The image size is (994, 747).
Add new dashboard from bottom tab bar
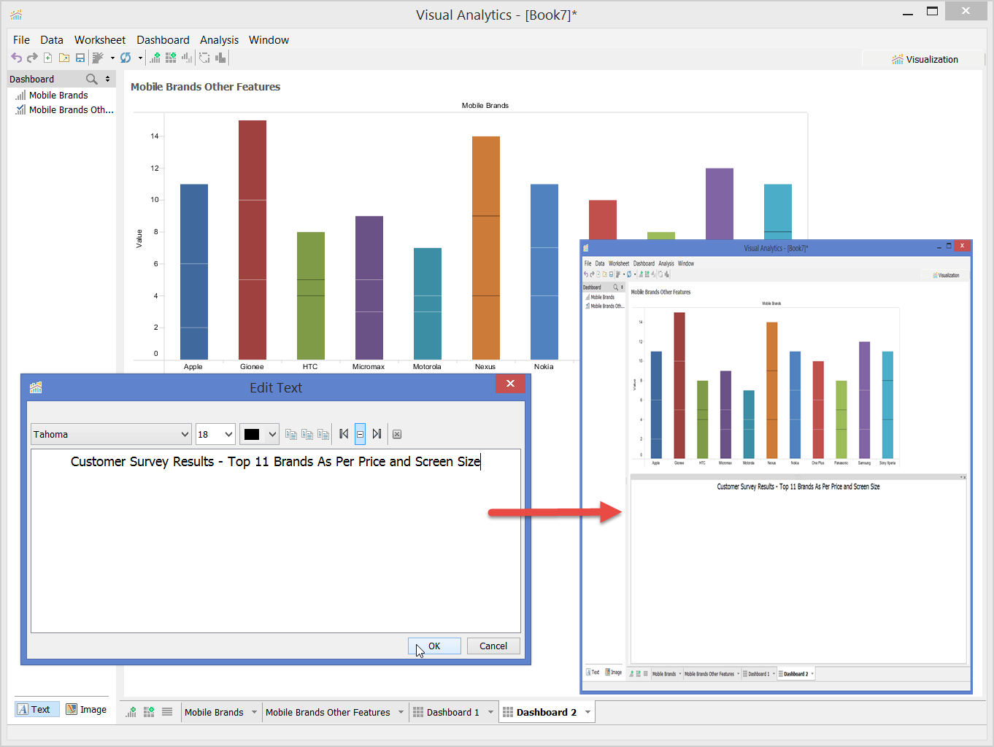pos(149,712)
